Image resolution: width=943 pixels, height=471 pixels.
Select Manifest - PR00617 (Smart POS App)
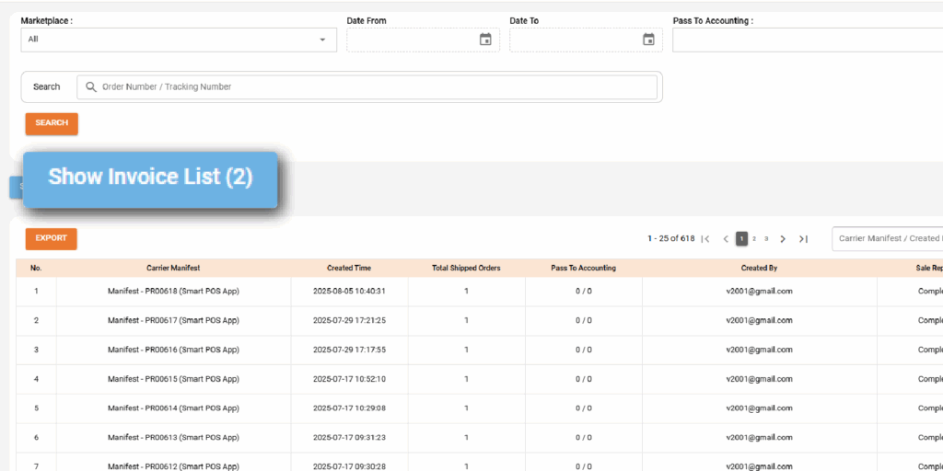click(x=173, y=321)
